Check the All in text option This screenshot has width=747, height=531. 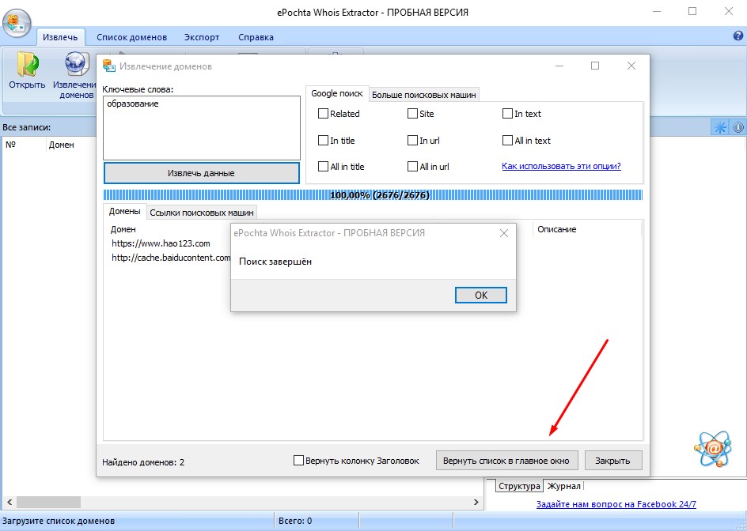[507, 141]
